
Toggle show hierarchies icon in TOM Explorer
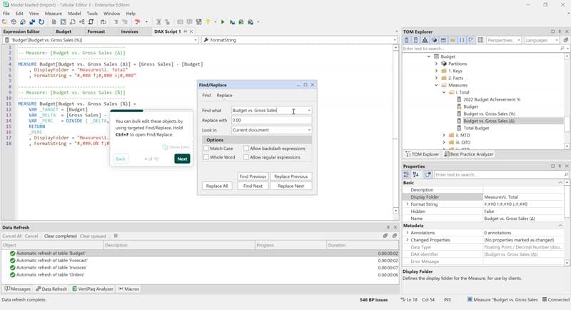click(425, 40)
